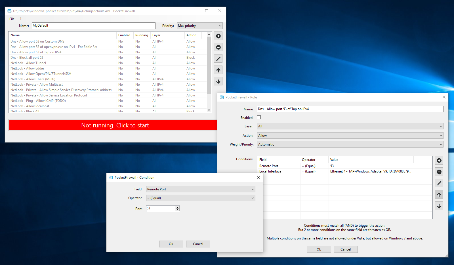Open the Priority dropdown showing Max priority

coord(200,26)
